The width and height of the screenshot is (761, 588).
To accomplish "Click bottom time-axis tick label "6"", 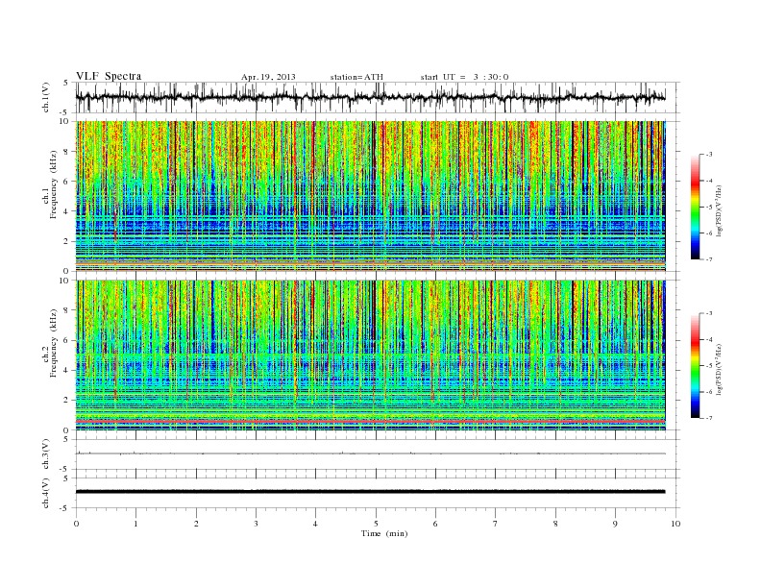I will tap(435, 524).
